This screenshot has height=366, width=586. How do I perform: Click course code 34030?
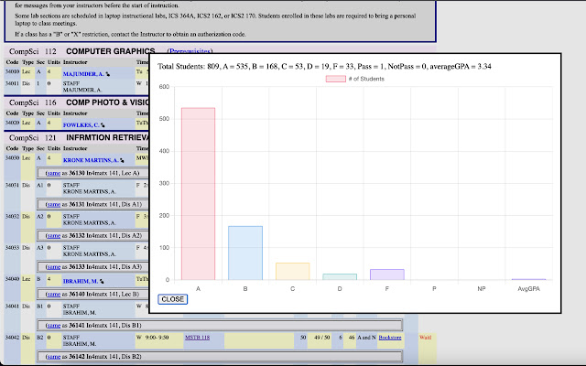[x=12, y=158]
